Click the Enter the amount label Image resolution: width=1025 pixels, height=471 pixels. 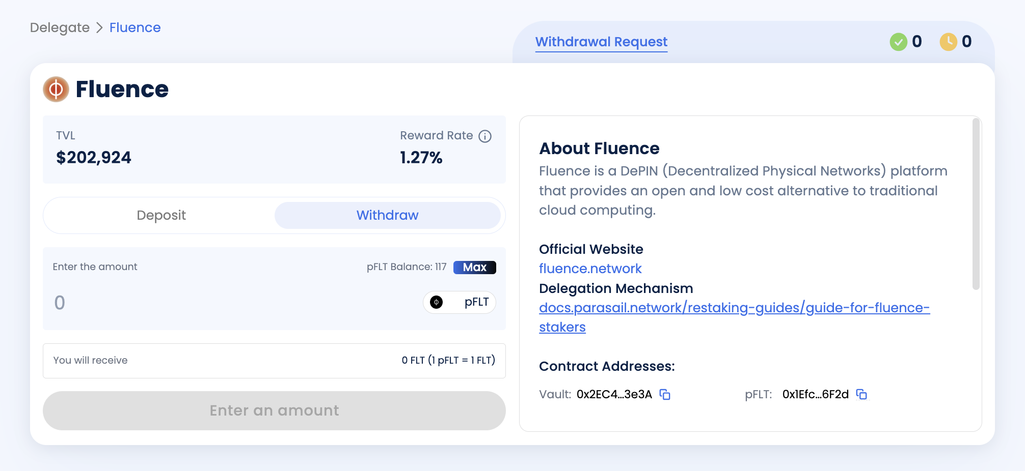click(95, 267)
